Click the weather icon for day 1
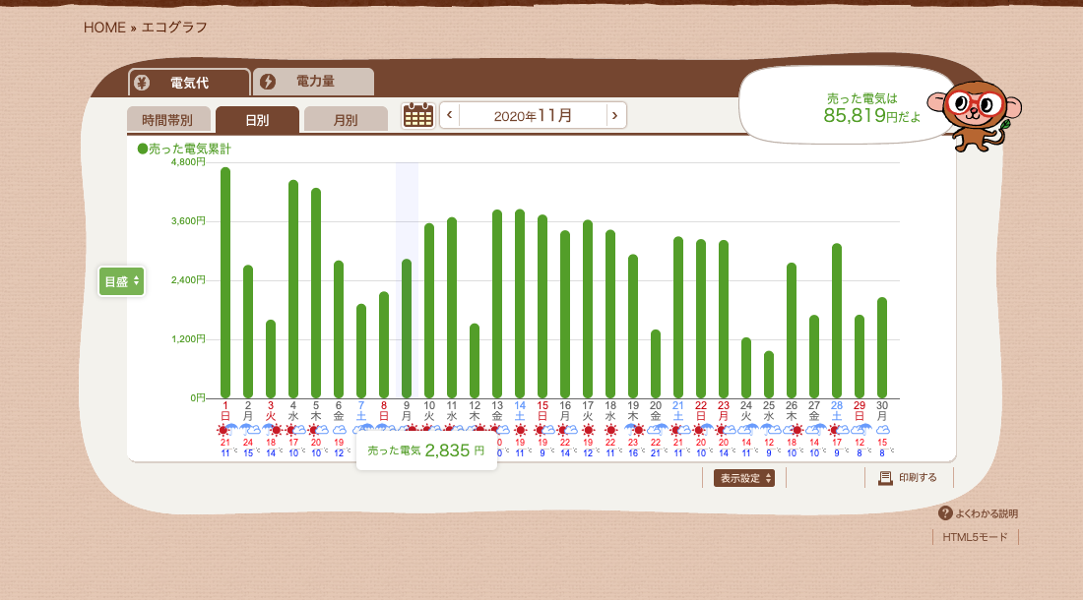The image size is (1083, 600). click(225, 430)
